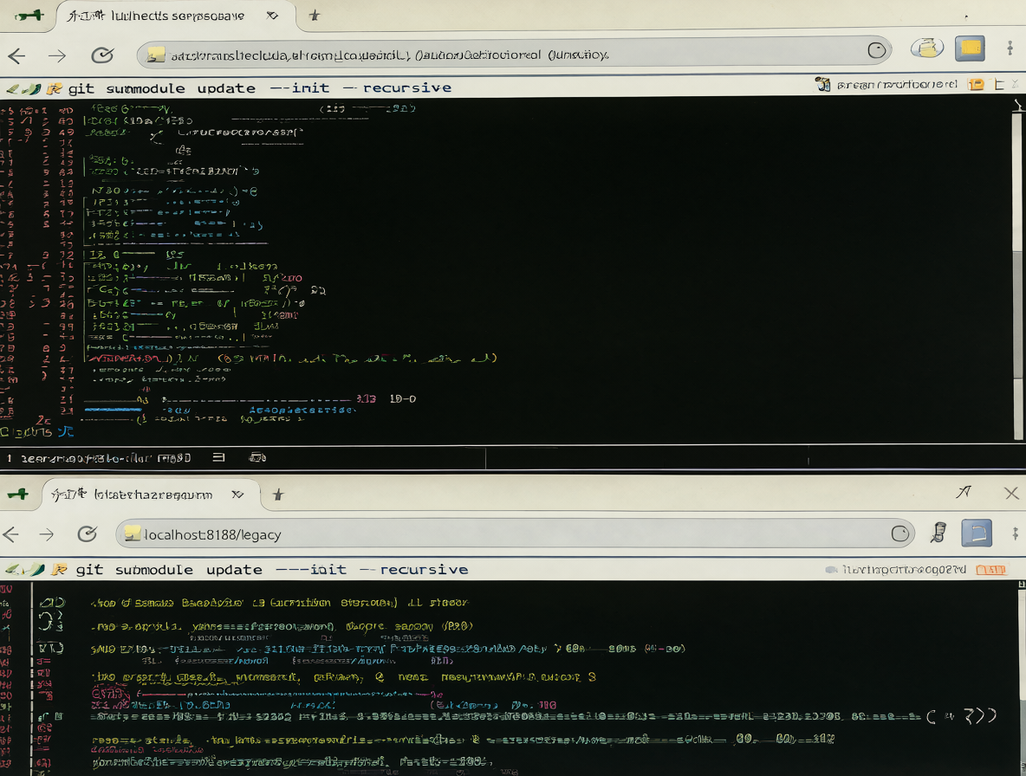Click the rightmost icon in top window status bar

coord(258,457)
